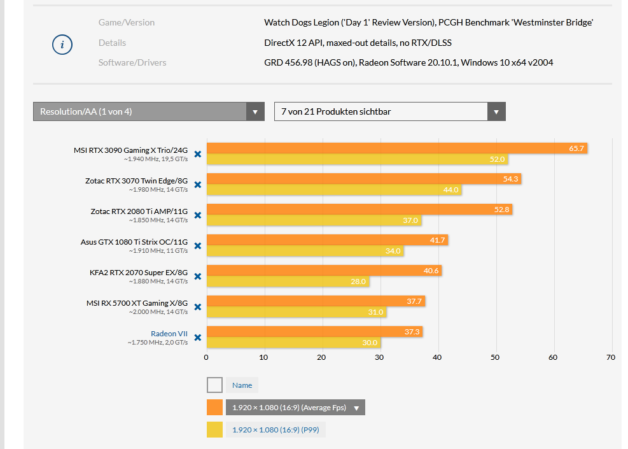Viewport: 628px width, 449px height.
Task: Click the orange Average Fps color swatch
Action: (214, 408)
